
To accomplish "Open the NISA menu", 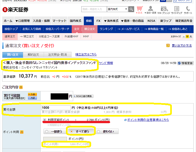I will pos(151,21).
